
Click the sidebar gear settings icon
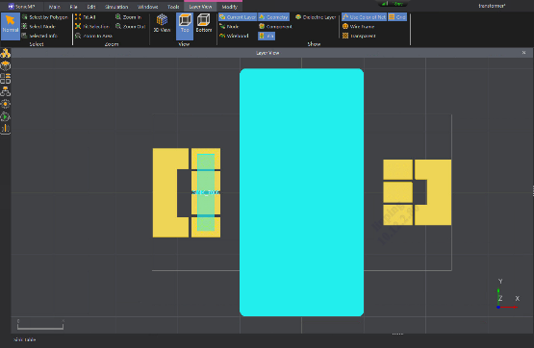(x=6, y=104)
